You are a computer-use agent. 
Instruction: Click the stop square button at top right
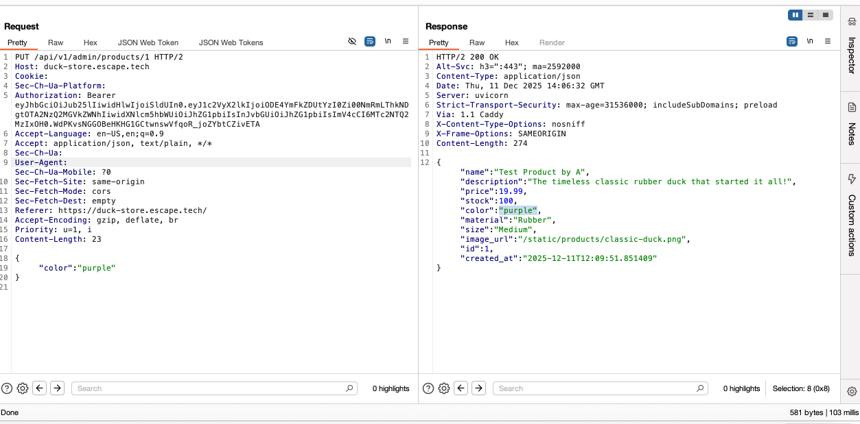825,14
